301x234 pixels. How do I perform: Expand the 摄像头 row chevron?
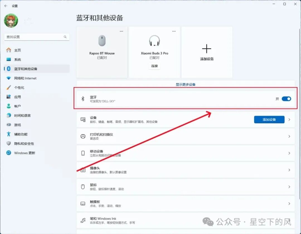click(x=289, y=170)
